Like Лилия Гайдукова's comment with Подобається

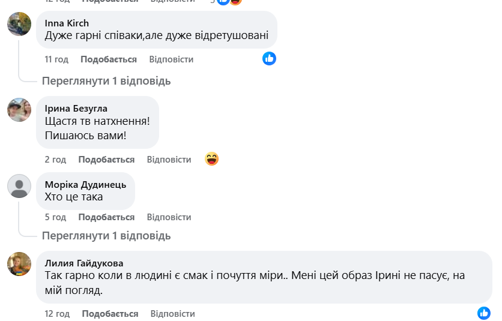tap(110, 314)
